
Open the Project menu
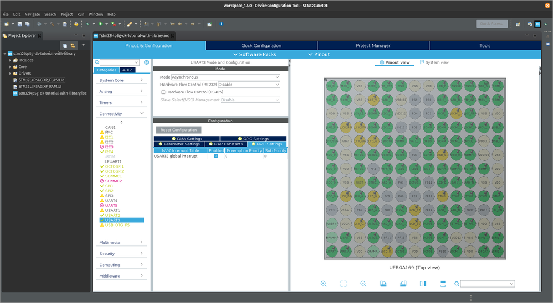pyautogui.click(x=66, y=14)
